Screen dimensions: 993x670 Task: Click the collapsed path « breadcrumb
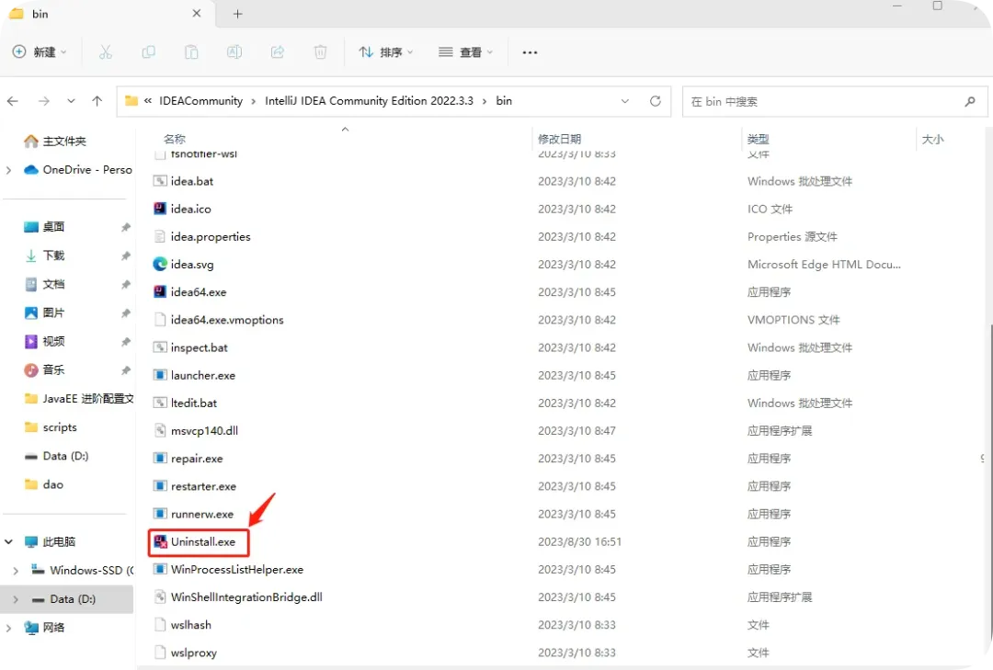147,101
